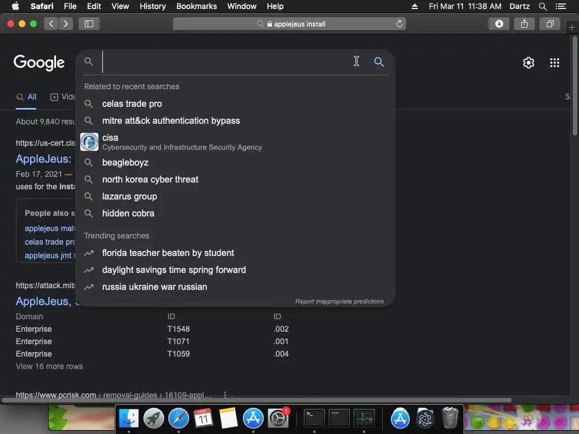This screenshot has width=579, height=434.
Task: Click table cell 'T1059'
Action: (x=178, y=354)
